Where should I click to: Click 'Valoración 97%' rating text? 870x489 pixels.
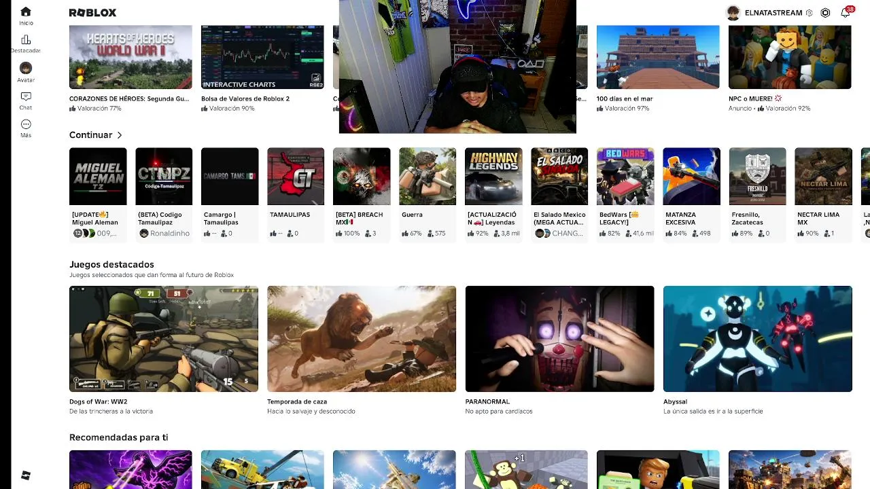(627, 109)
